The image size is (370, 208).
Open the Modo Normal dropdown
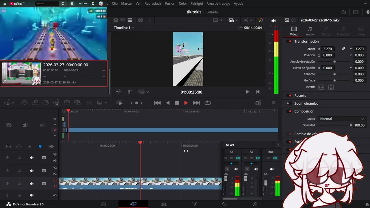click(x=342, y=119)
